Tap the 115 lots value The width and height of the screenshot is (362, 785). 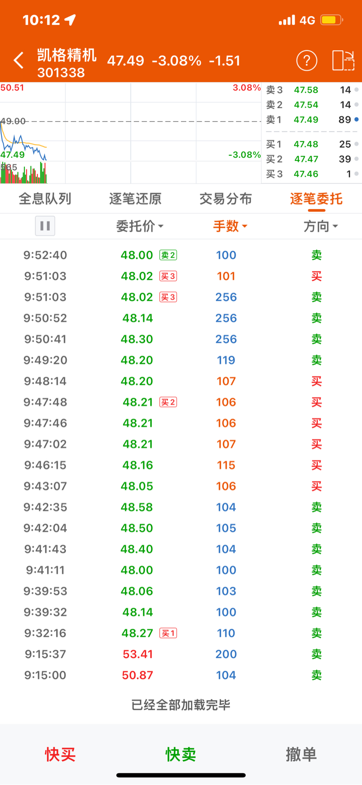[226, 465]
